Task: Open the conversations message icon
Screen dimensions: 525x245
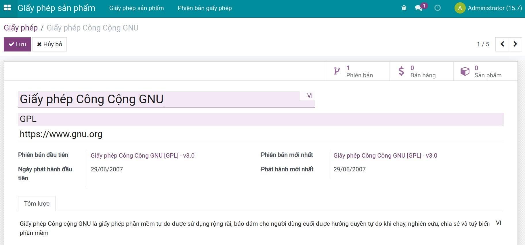Action: pos(419,8)
